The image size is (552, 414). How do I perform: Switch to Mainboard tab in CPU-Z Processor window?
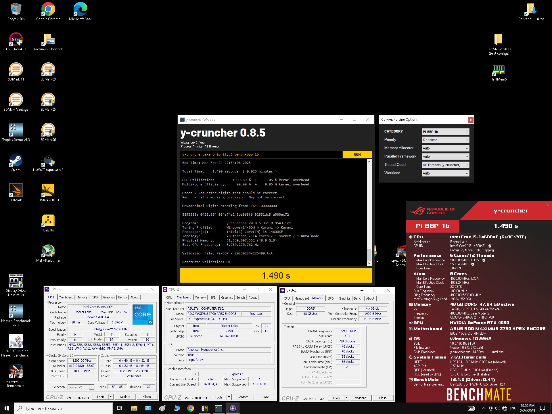[66, 297]
